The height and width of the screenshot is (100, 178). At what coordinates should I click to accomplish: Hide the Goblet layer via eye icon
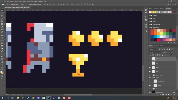point(150,59)
